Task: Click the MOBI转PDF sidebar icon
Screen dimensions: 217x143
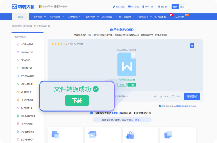Action: click(18, 44)
